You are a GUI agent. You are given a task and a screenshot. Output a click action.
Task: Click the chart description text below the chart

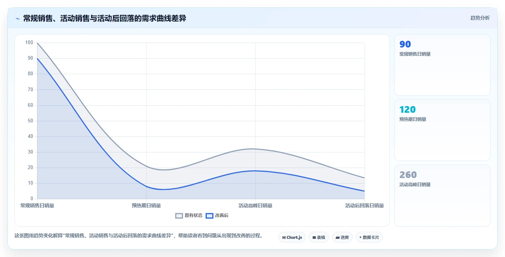[x=139, y=236]
